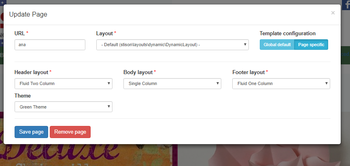
Task: Click the Body layout label
Action: tap(138, 72)
